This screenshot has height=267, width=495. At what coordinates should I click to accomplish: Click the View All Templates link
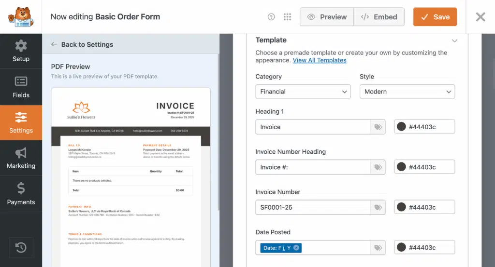point(320,60)
